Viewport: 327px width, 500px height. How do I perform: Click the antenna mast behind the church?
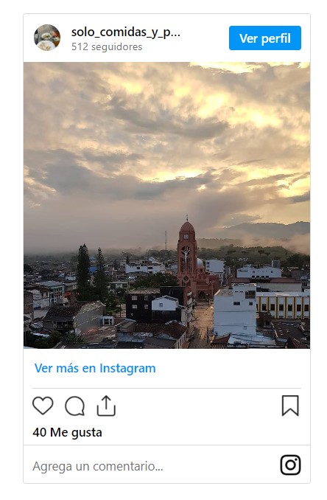[x=166, y=240]
